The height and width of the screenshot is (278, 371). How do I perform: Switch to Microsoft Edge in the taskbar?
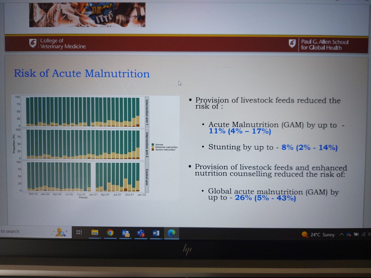pyautogui.click(x=171, y=233)
